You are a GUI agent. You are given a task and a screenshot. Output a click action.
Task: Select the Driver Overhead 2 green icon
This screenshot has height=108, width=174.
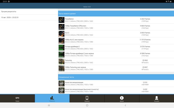coord(61,48)
